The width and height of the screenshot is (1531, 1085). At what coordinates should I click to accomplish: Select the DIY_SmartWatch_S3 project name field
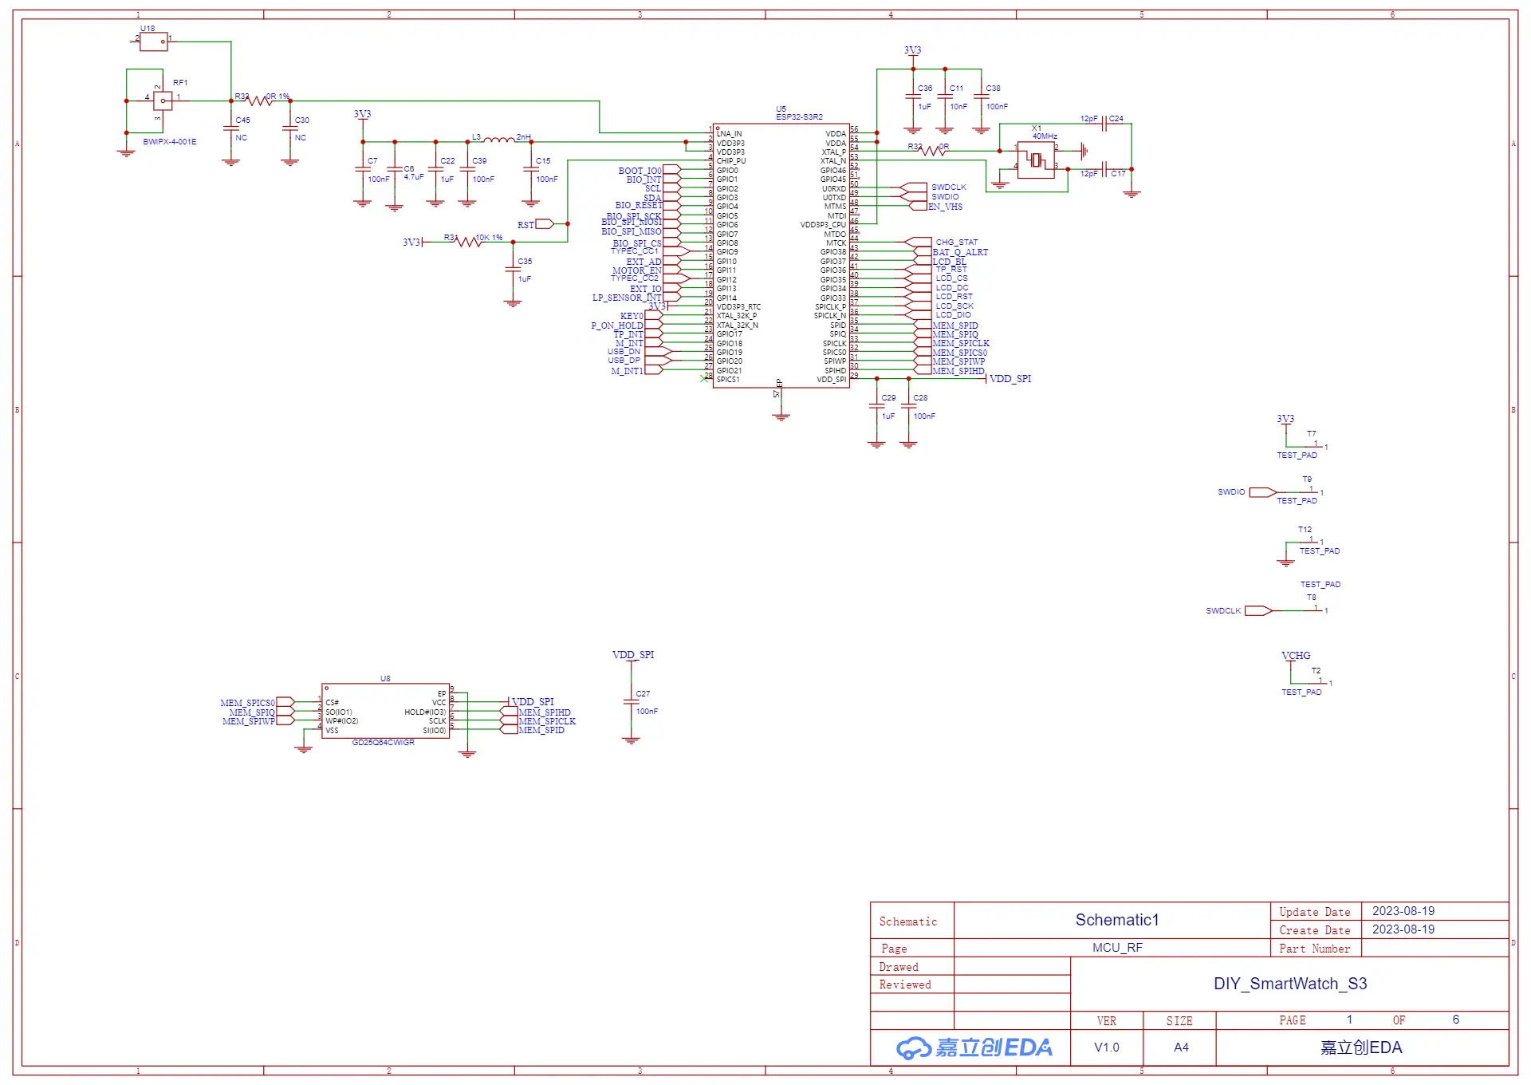(x=1289, y=984)
